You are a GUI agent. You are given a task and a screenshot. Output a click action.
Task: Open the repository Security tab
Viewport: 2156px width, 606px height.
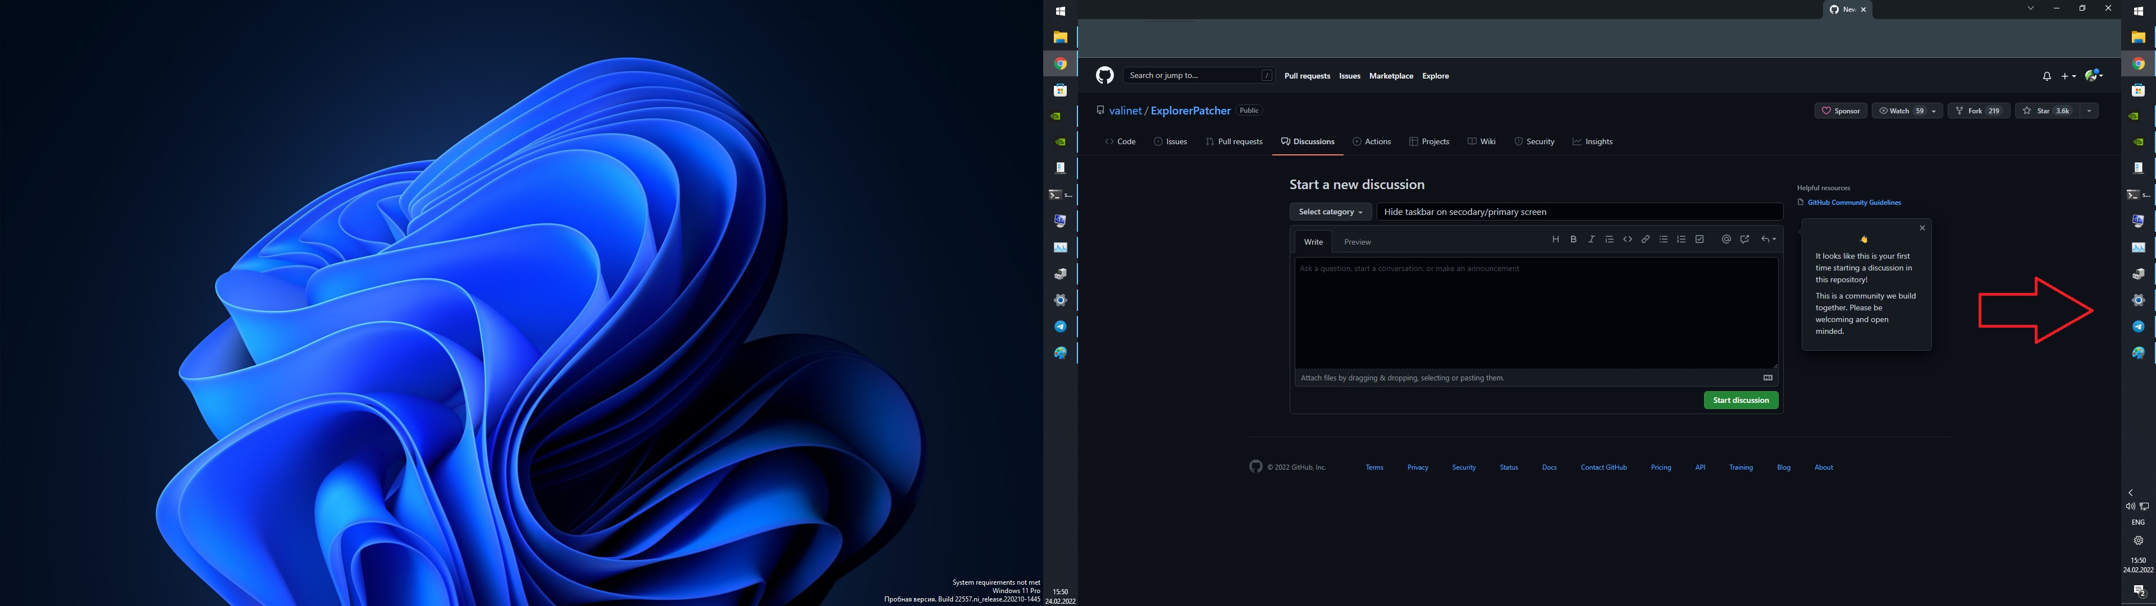(x=1534, y=141)
